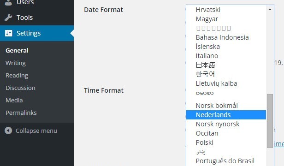Click the Users person icon
The height and width of the screenshot is (166, 284).
pos(8,2)
